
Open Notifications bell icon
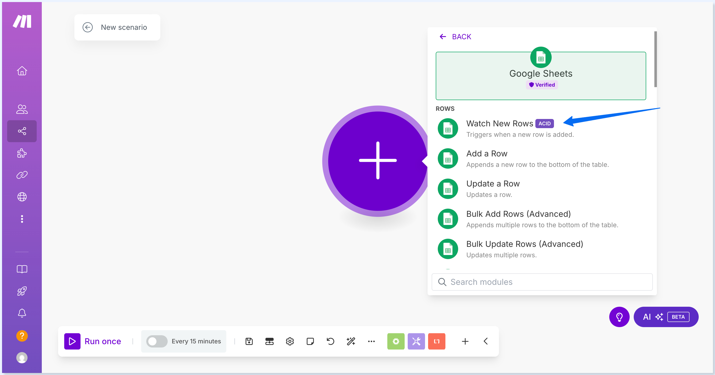(22, 313)
